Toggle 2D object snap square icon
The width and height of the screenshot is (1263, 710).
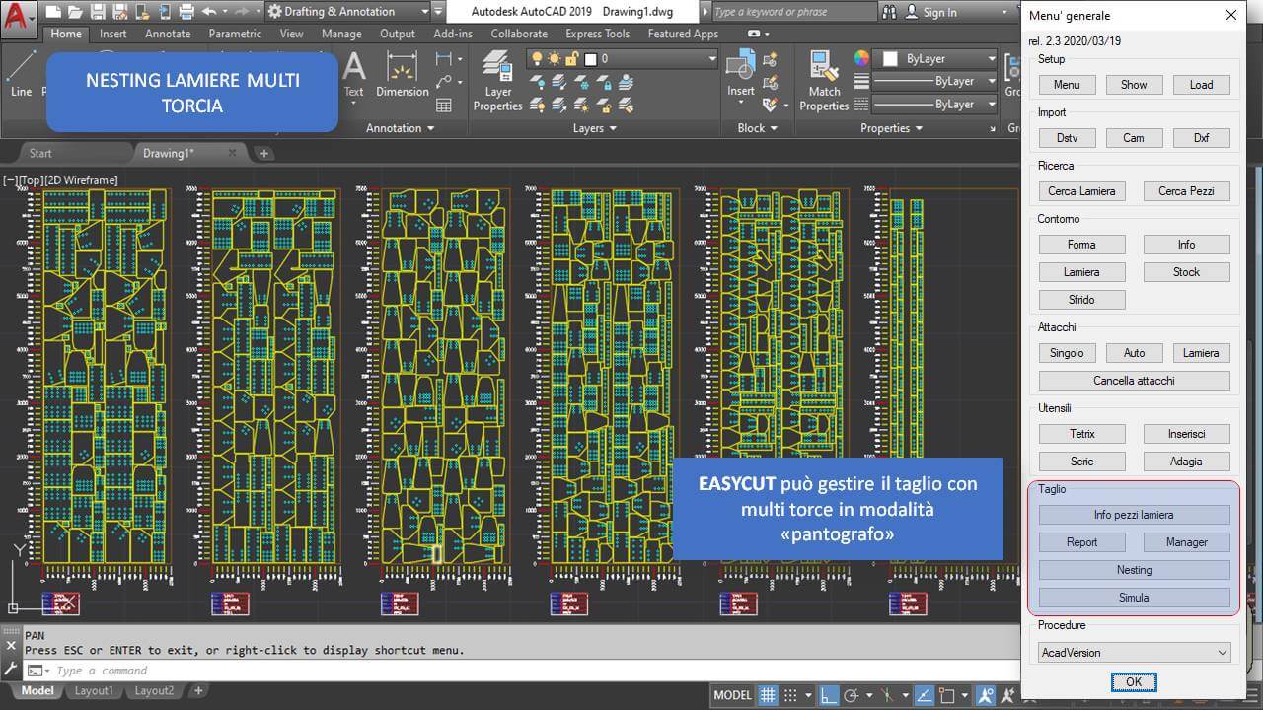point(947,695)
